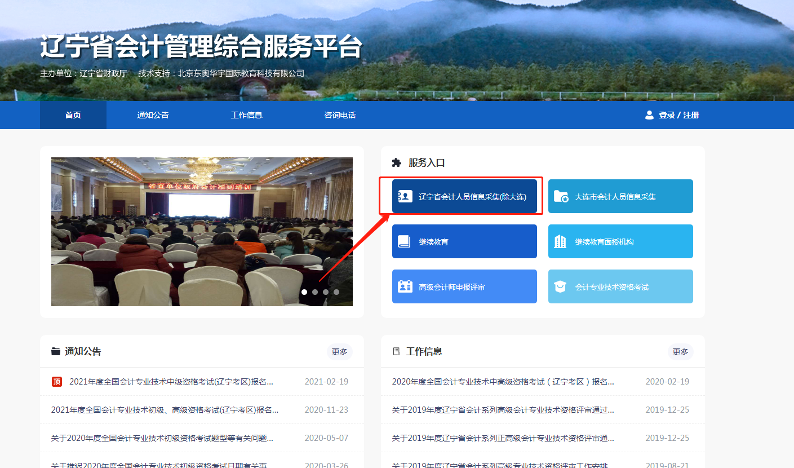Click the badge icon beside 高级会计师申报评审
794x468 pixels.
(x=405, y=287)
